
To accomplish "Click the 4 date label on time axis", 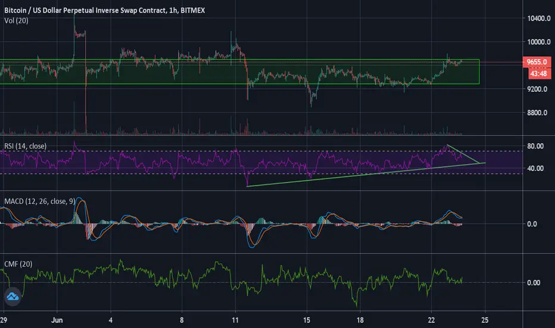I will click(x=110, y=320).
